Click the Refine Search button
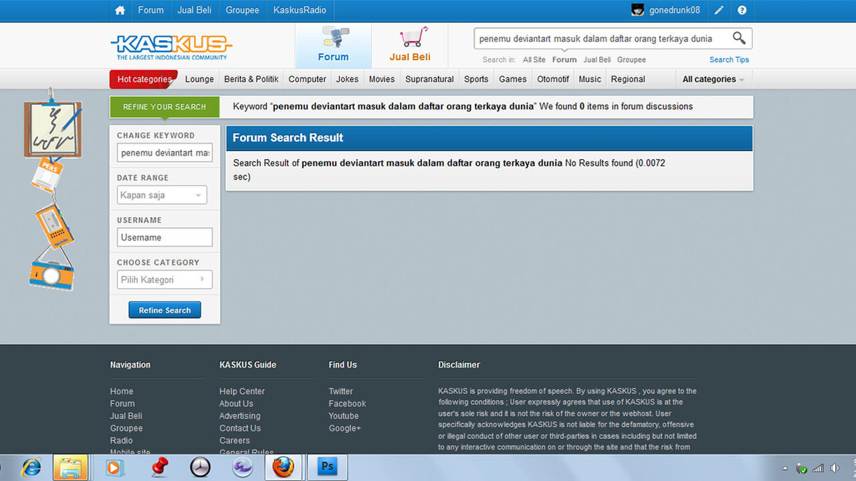Screen dimensions: 856x481 click(x=165, y=310)
